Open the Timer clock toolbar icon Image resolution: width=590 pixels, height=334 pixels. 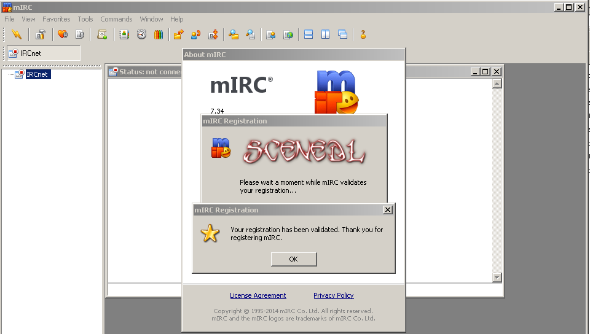pos(141,34)
